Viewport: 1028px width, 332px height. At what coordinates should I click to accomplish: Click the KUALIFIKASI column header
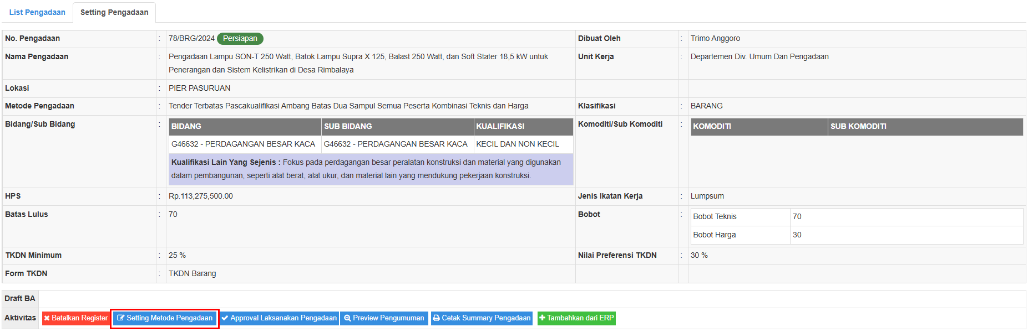[500, 126]
